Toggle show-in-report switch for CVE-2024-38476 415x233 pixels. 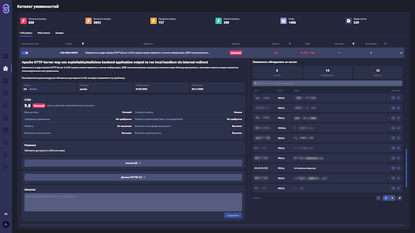coord(25,53)
